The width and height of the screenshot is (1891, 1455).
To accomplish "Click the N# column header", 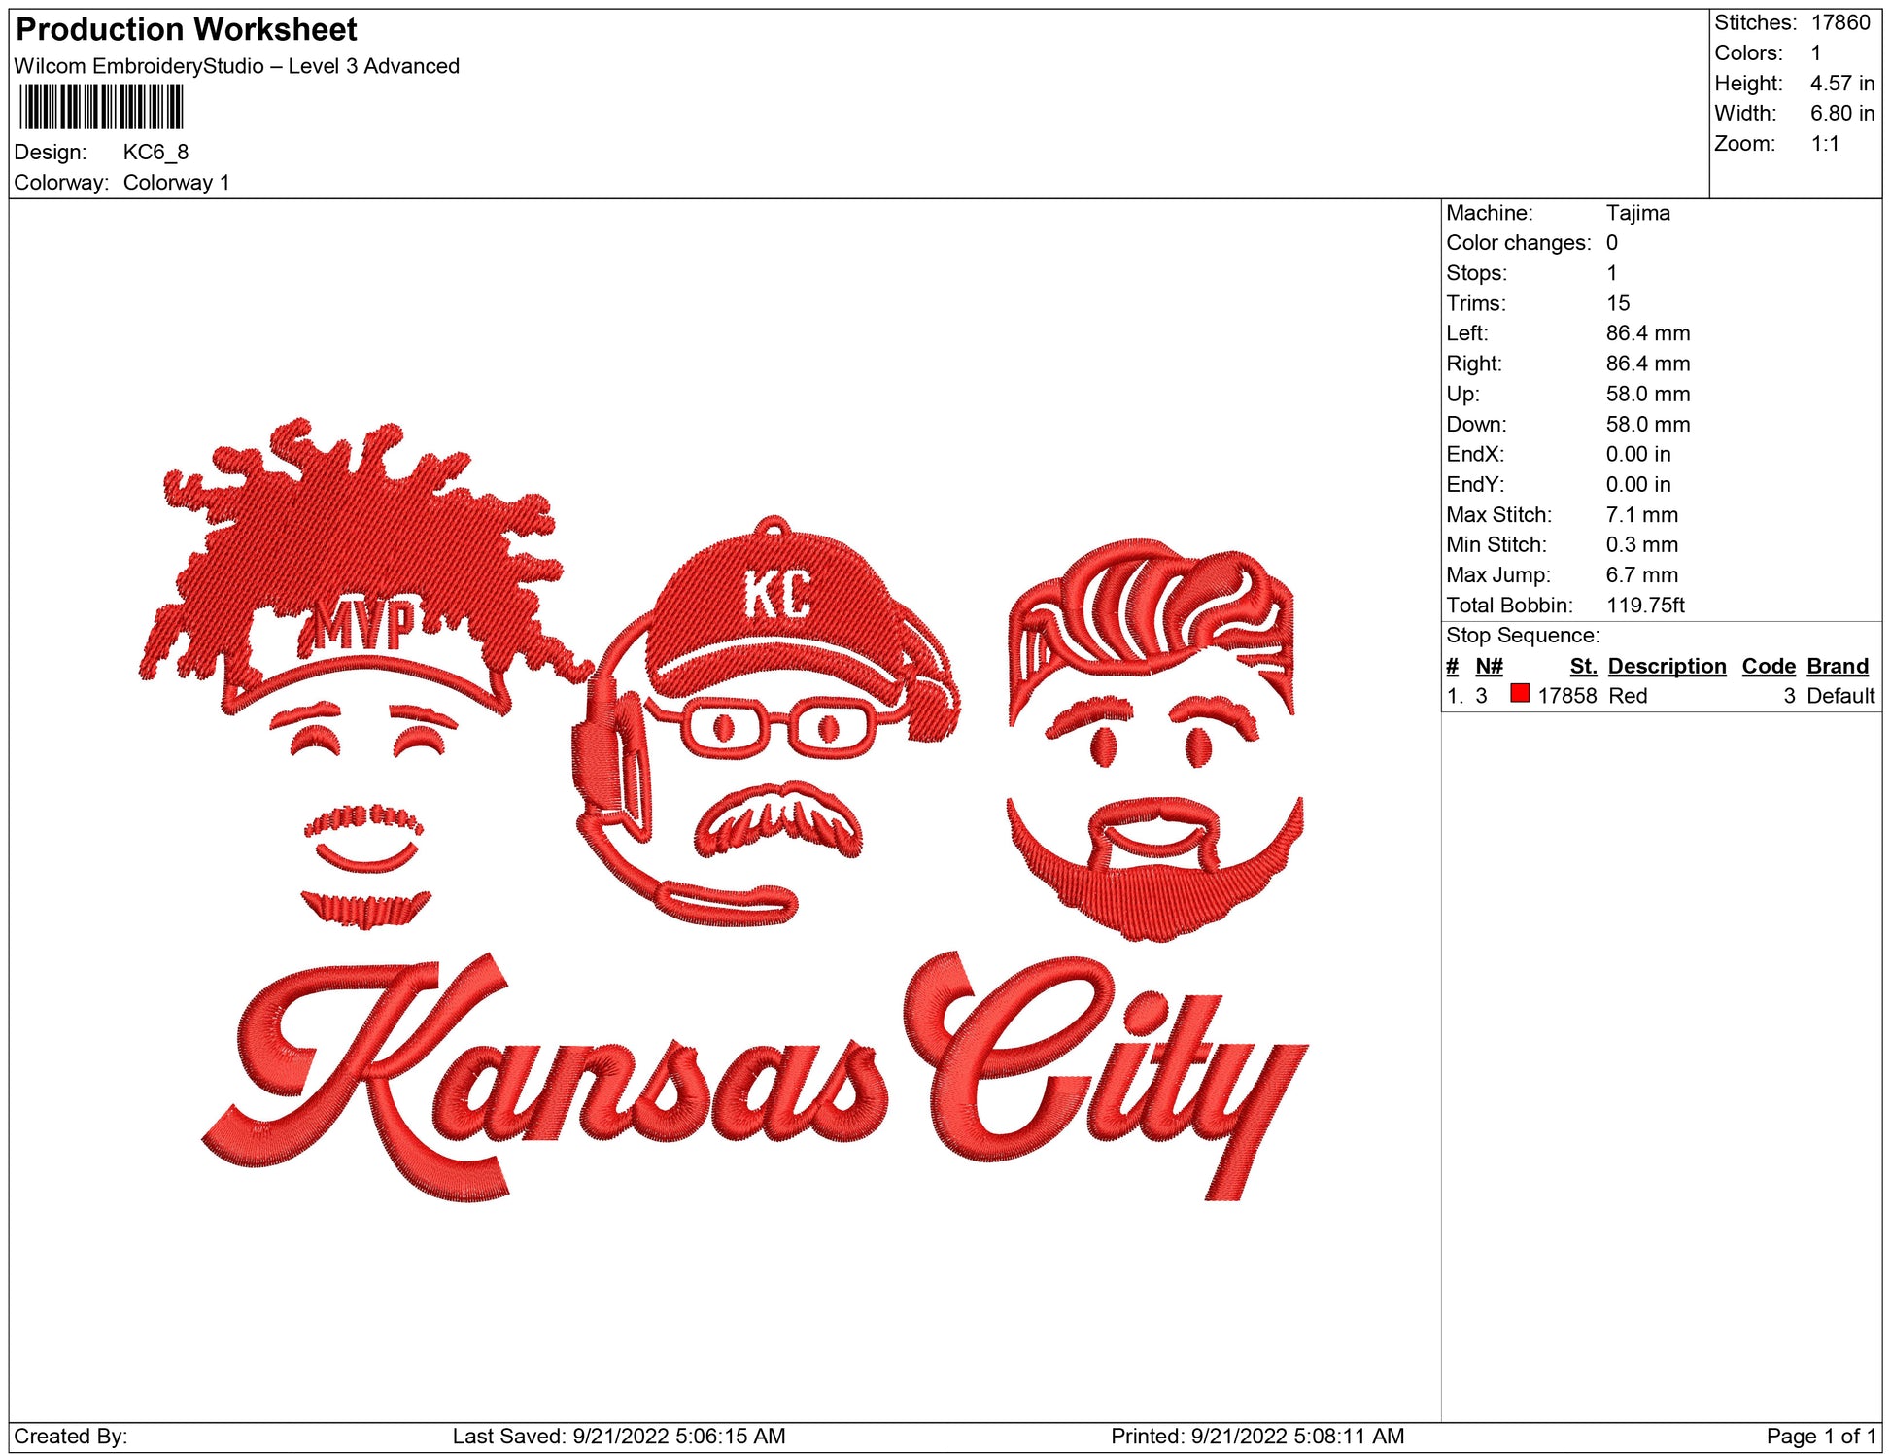I will [1489, 667].
